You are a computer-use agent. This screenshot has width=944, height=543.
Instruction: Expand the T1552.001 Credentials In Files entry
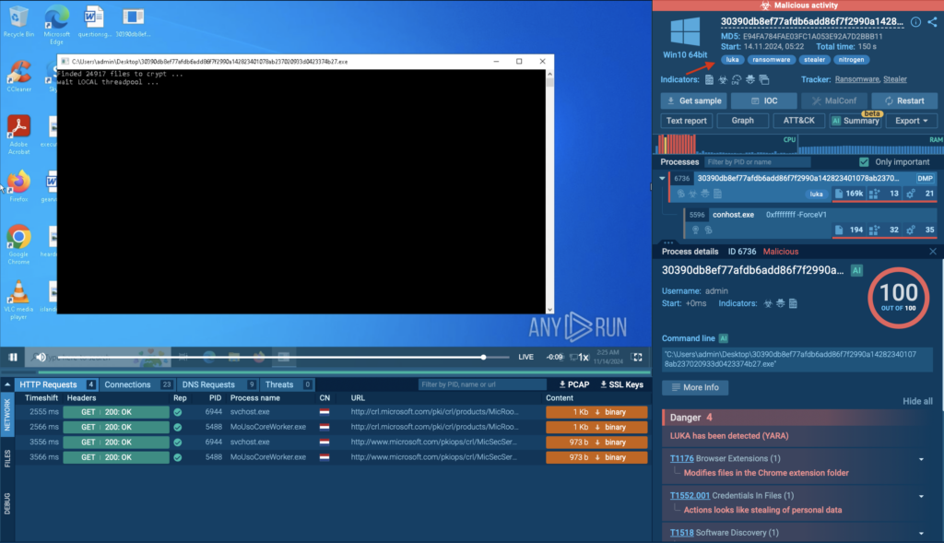(921, 496)
